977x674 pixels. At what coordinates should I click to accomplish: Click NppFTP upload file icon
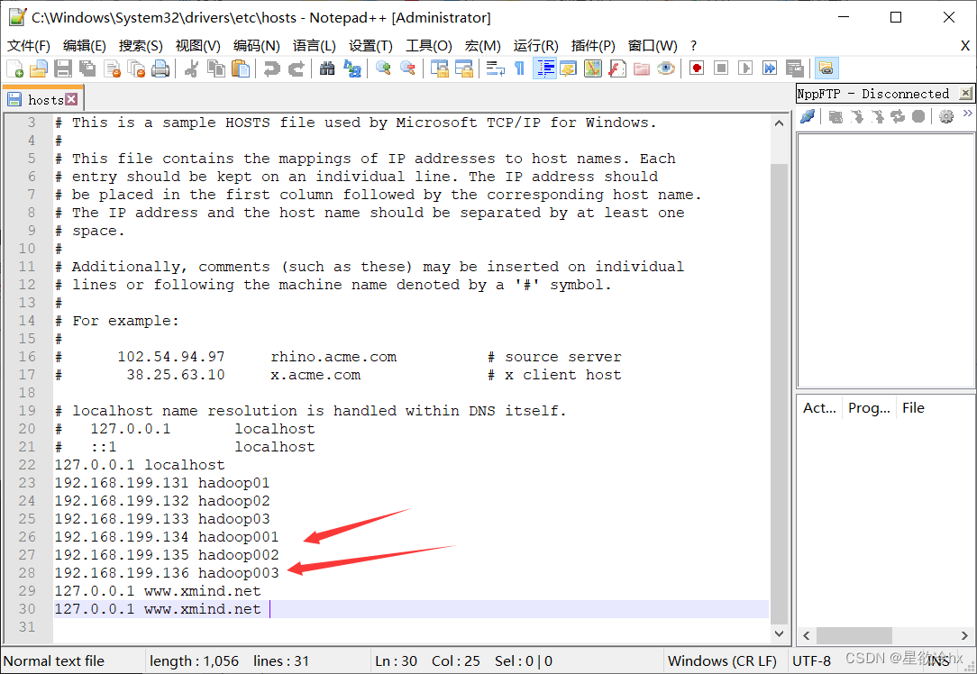877,116
